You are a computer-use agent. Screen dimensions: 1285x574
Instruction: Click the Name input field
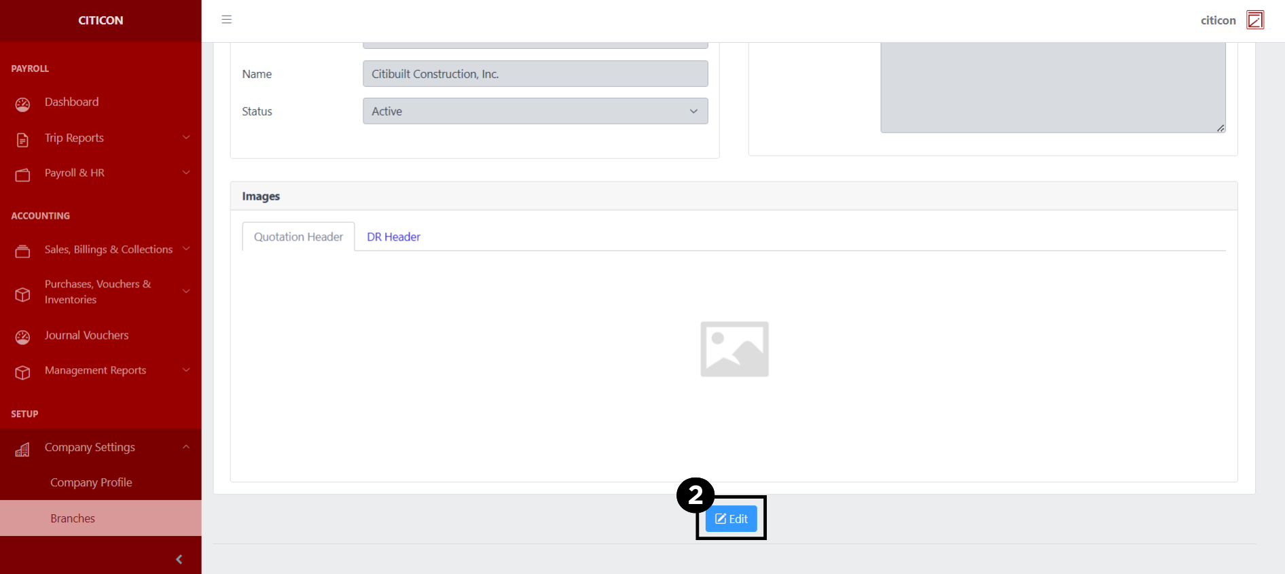535,74
